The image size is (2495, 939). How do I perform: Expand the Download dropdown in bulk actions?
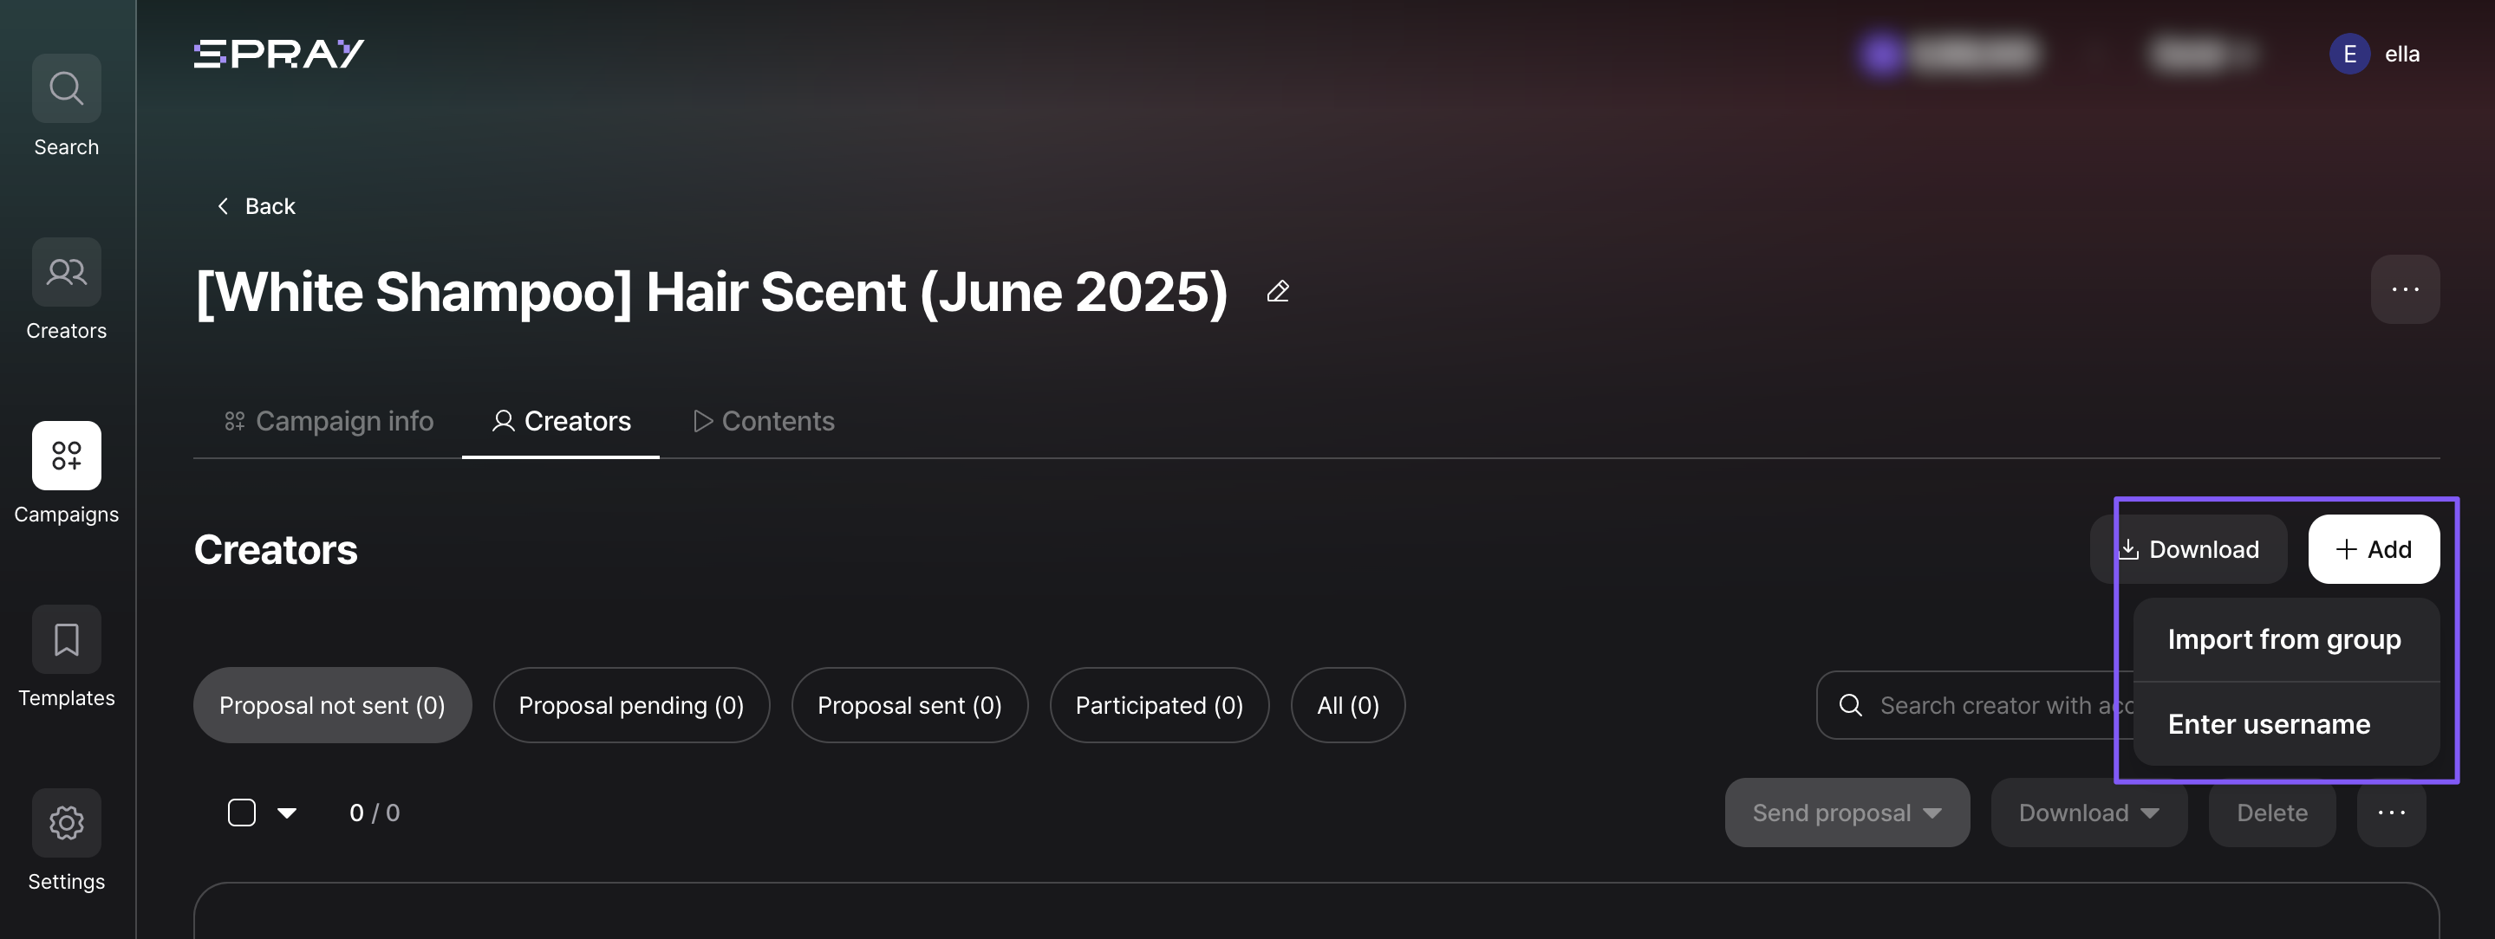point(2088,813)
